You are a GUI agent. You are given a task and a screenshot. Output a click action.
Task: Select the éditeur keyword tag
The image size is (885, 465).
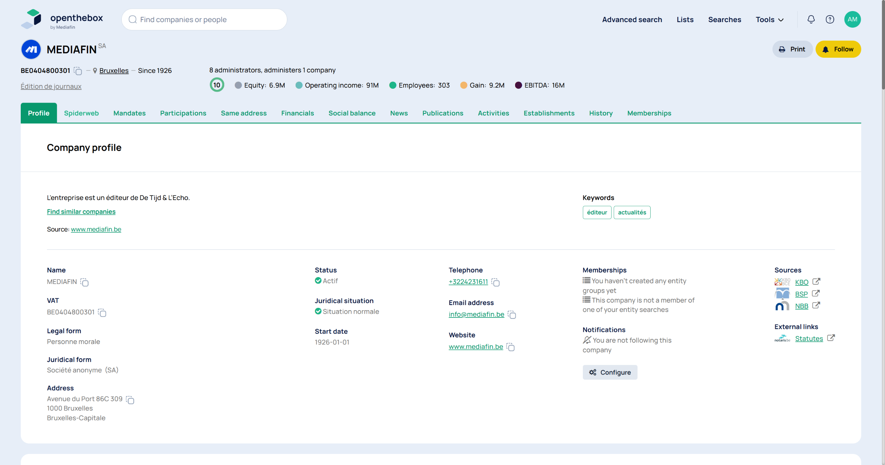(x=597, y=212)
